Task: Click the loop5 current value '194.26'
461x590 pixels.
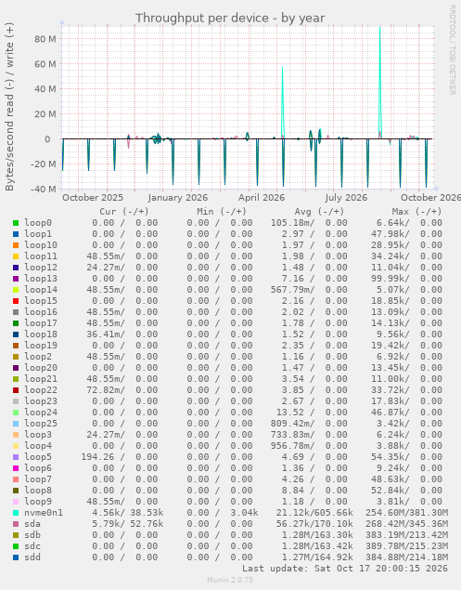Action: (x=97, y=457)
